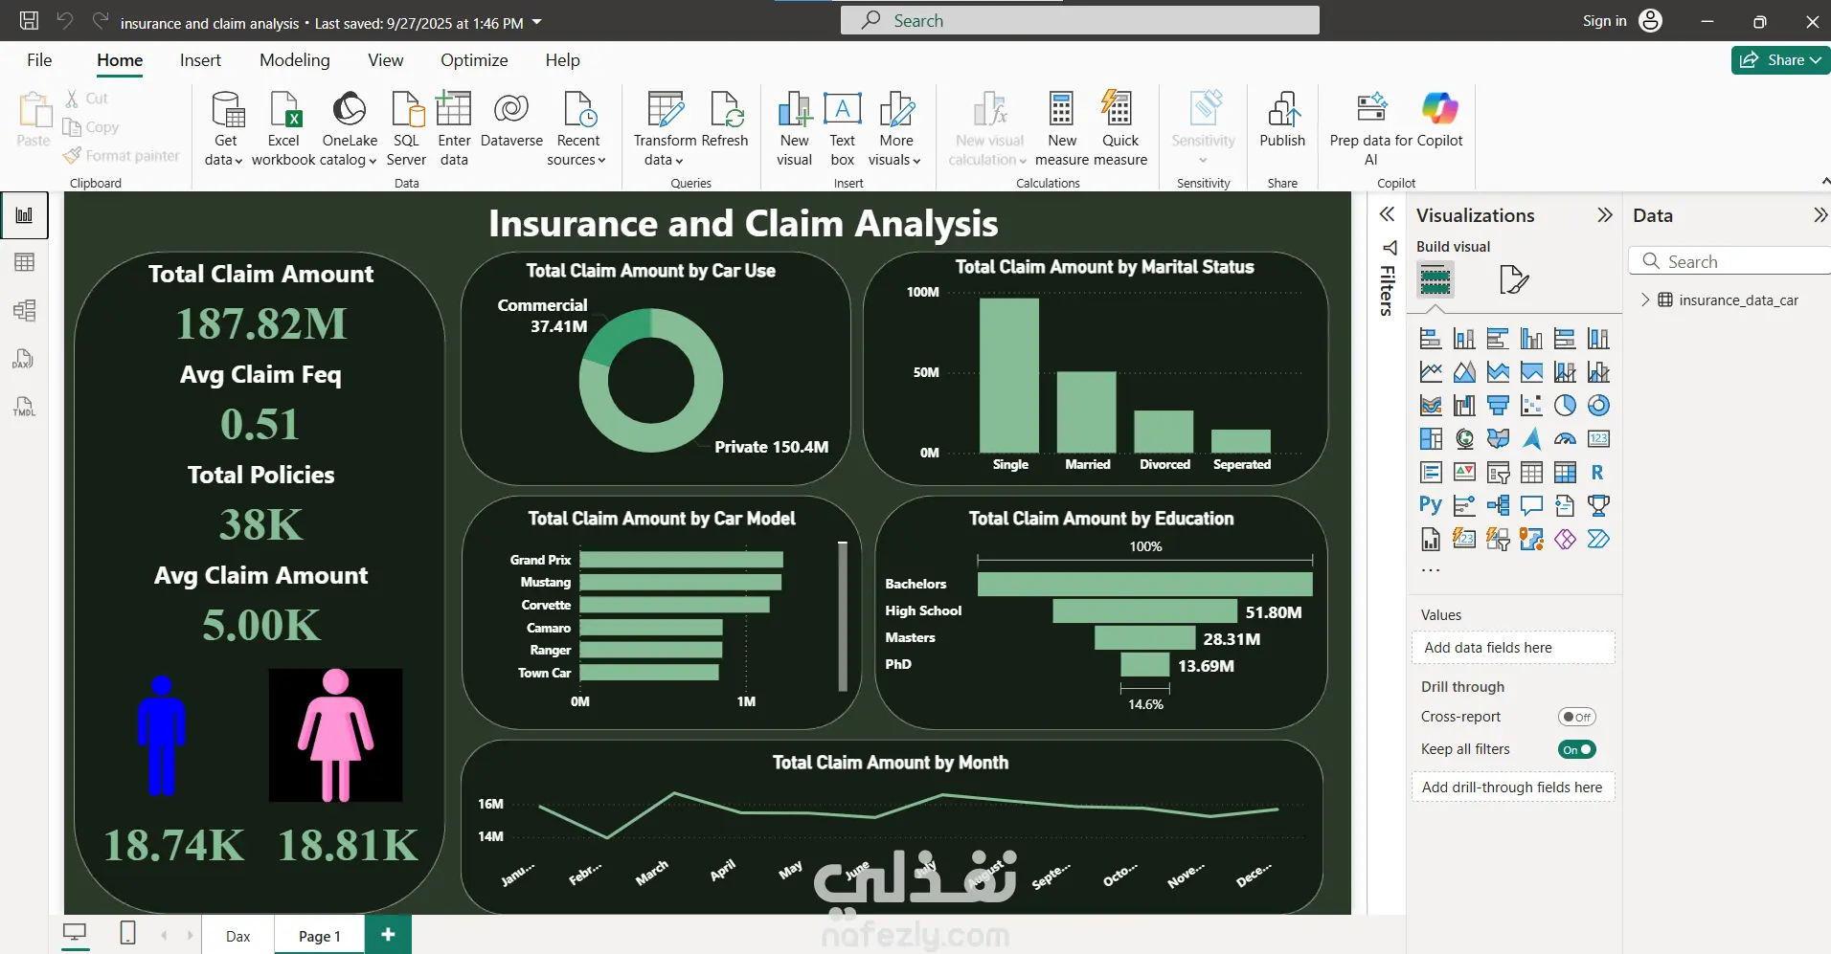Click the Add data fields here well
This screenshot has width=1831, height=954.
coord(1513,648)
